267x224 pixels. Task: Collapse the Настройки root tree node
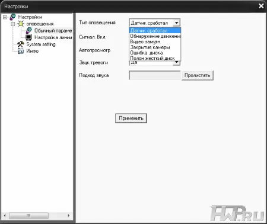coord(5,17)
